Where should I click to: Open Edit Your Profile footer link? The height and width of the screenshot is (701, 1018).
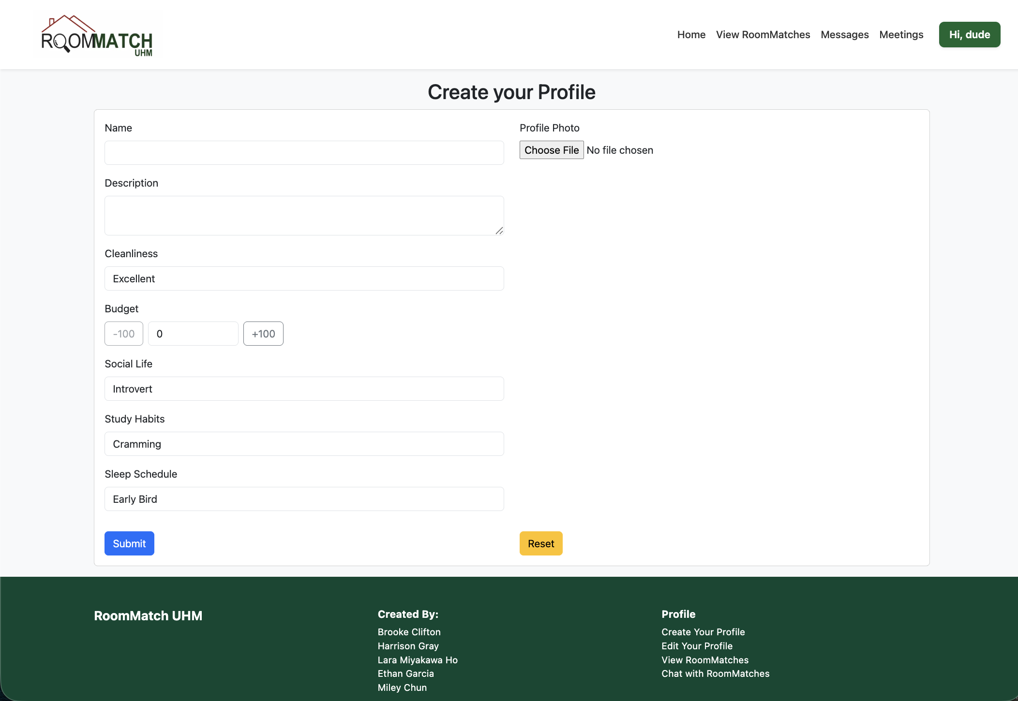pos(697,646)
